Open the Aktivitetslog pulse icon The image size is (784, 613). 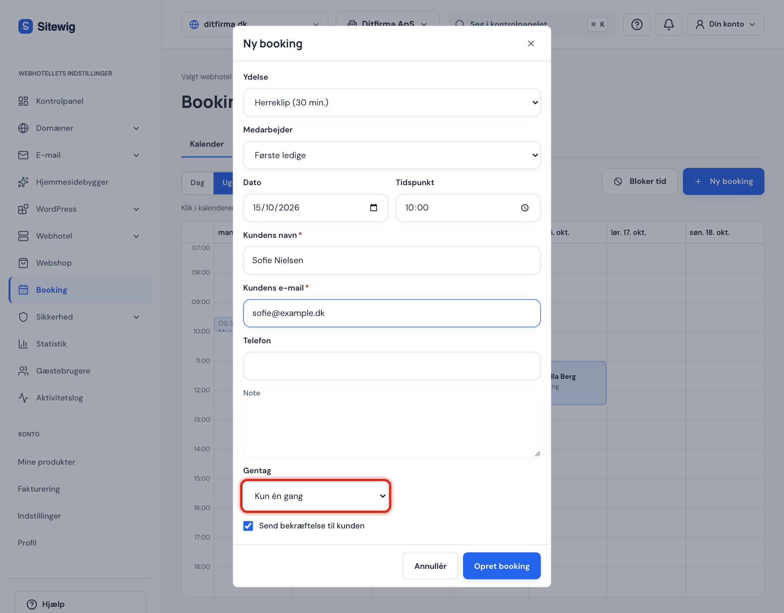pyautogui.click(x=23, y=398)
